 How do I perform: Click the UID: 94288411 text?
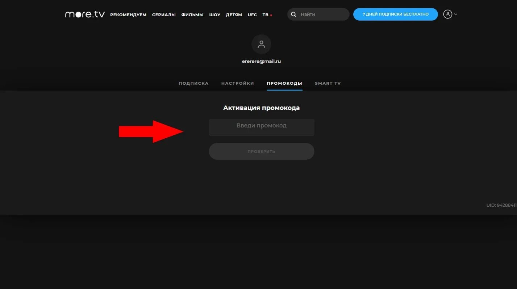coord(501,205)
